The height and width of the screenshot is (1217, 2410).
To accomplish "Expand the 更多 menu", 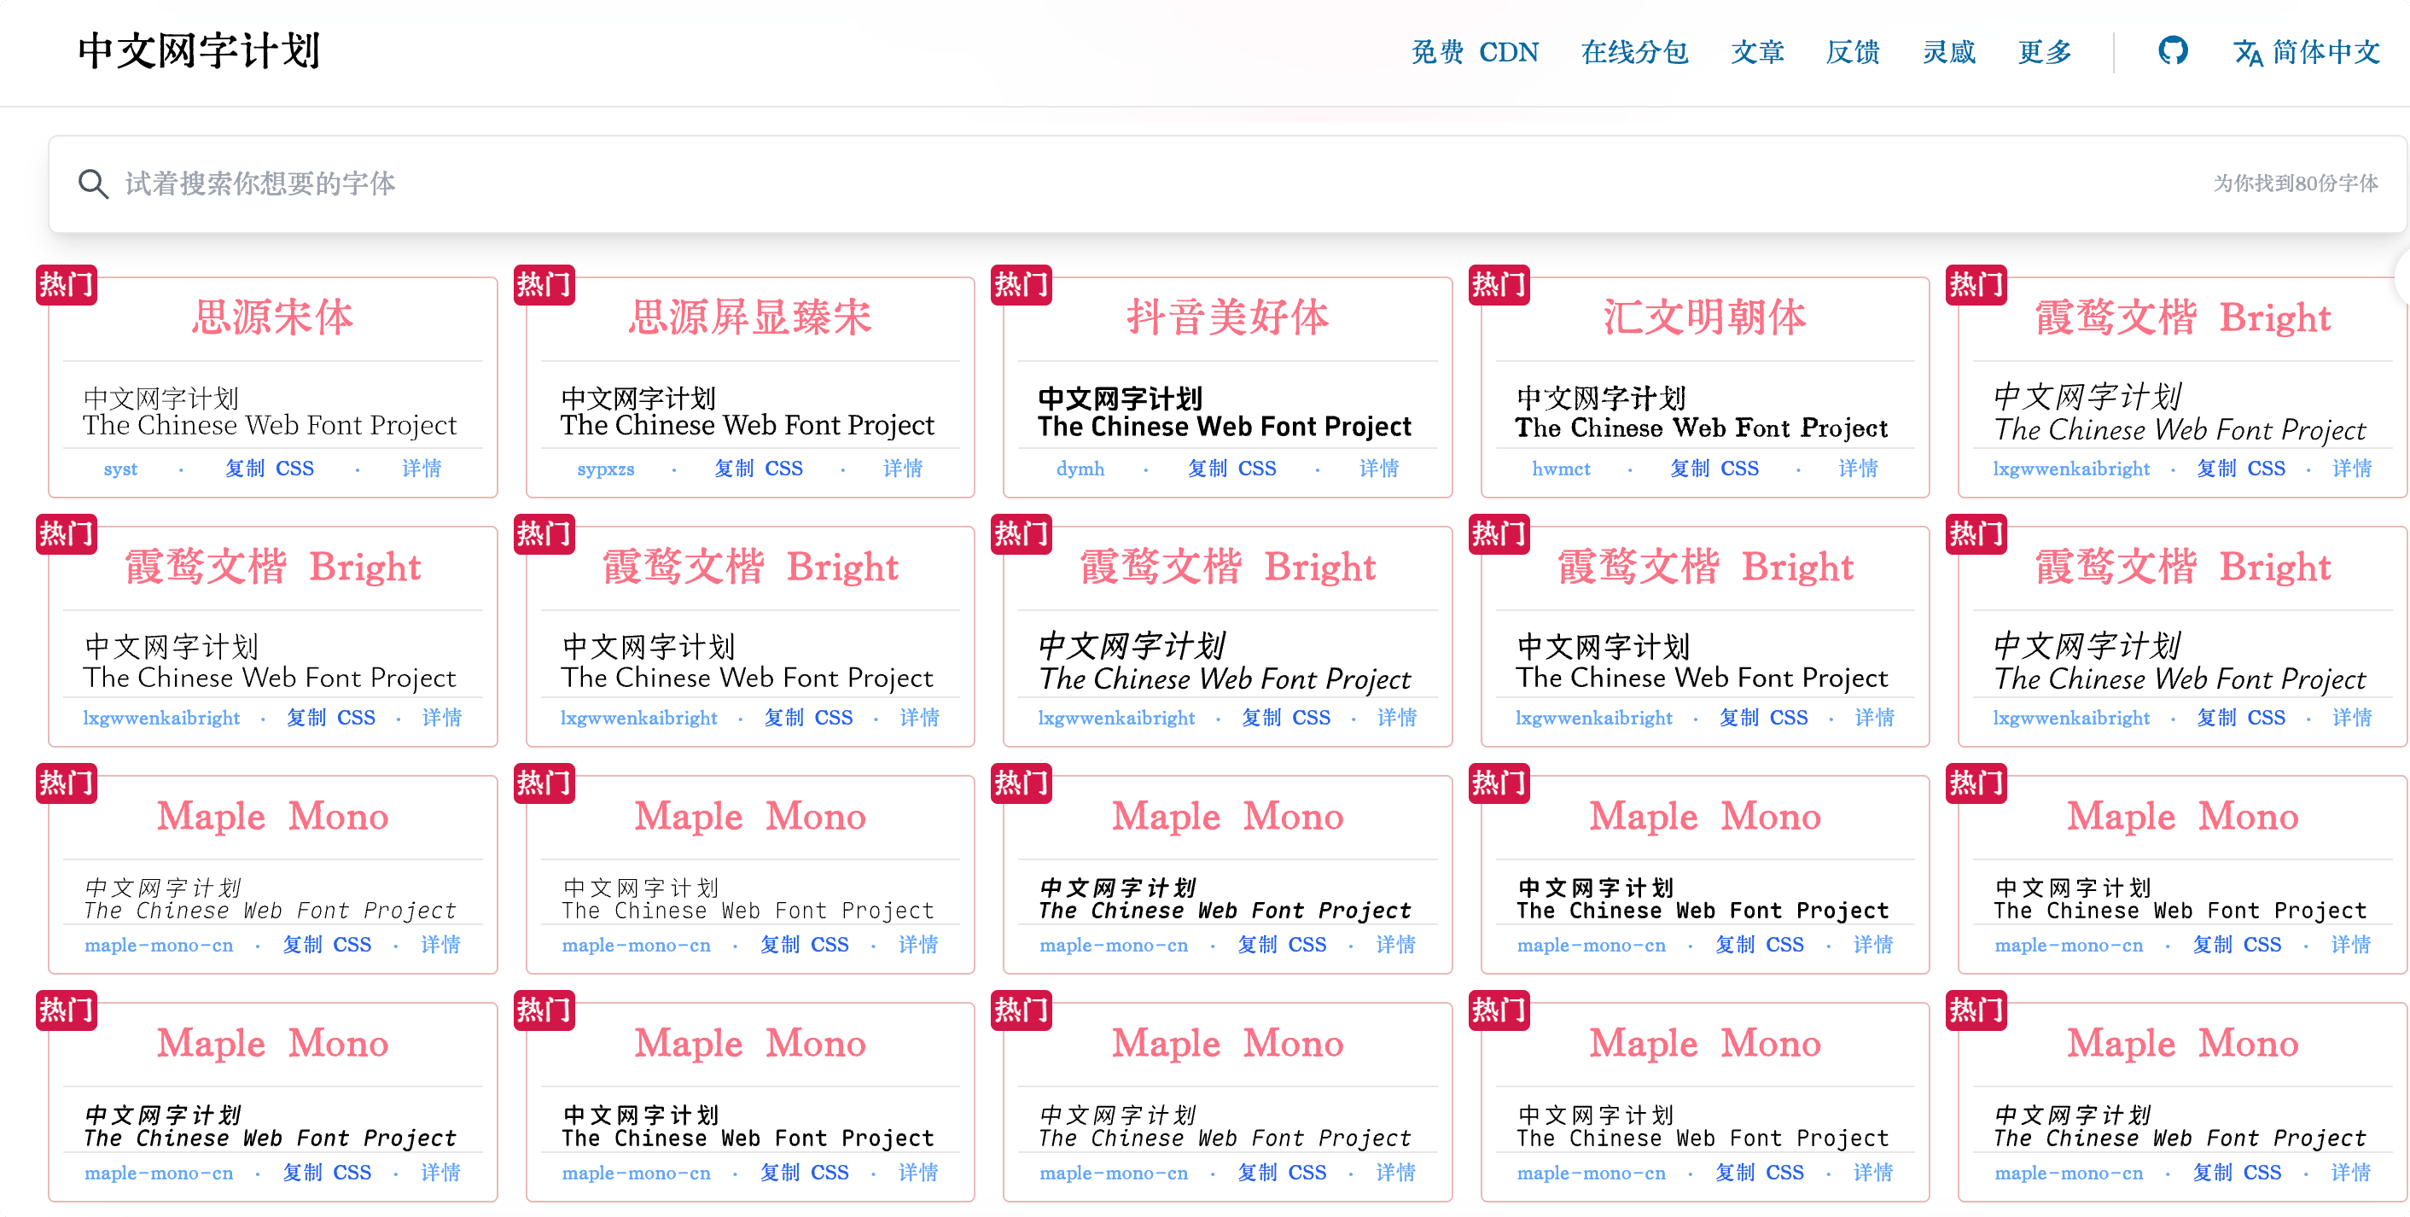I will (2044, 52).
